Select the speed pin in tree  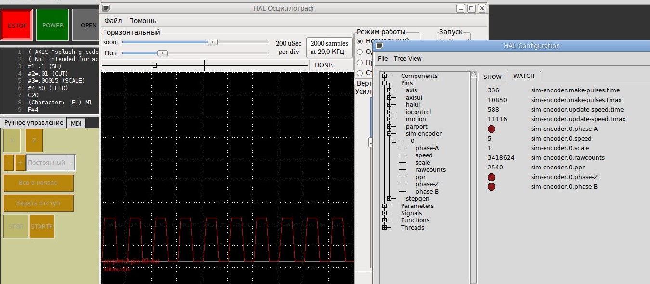click(424, 155)
